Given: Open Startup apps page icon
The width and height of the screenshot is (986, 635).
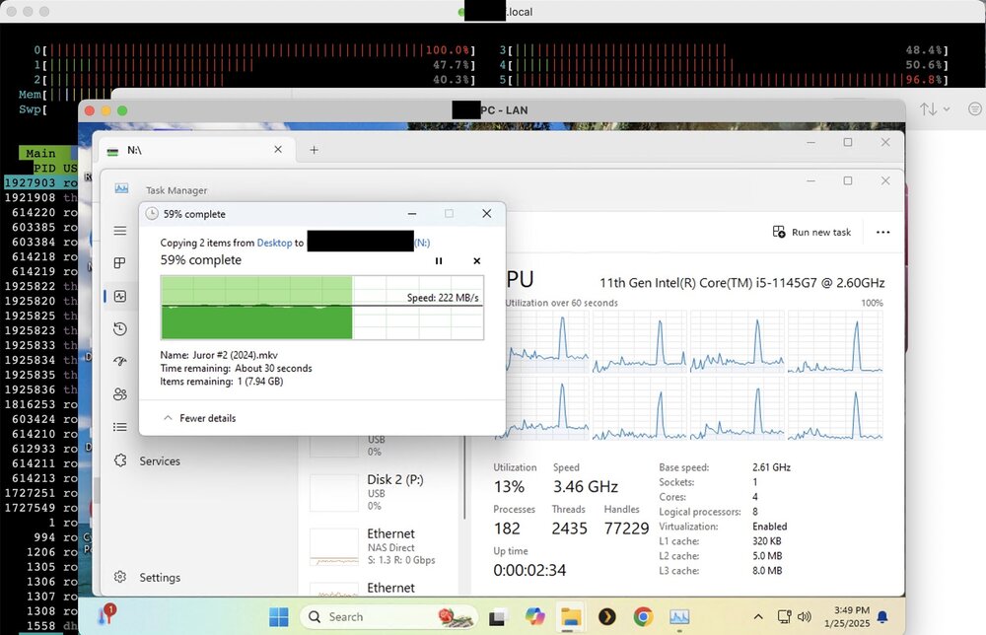Looking at the screenshot, I should click(120, 361).
